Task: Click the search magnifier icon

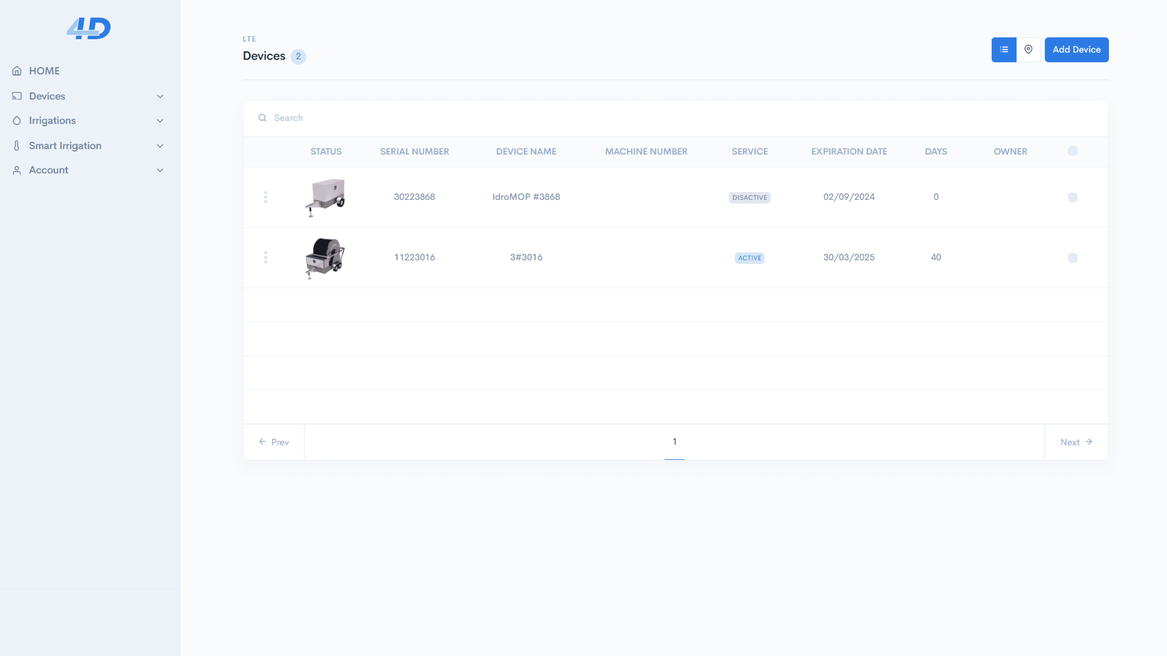Action: pyautogui.click(x=262, y=118)
